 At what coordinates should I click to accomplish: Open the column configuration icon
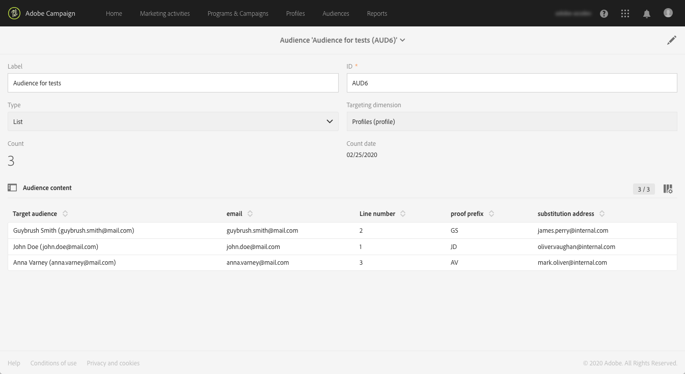pos(668,189)
